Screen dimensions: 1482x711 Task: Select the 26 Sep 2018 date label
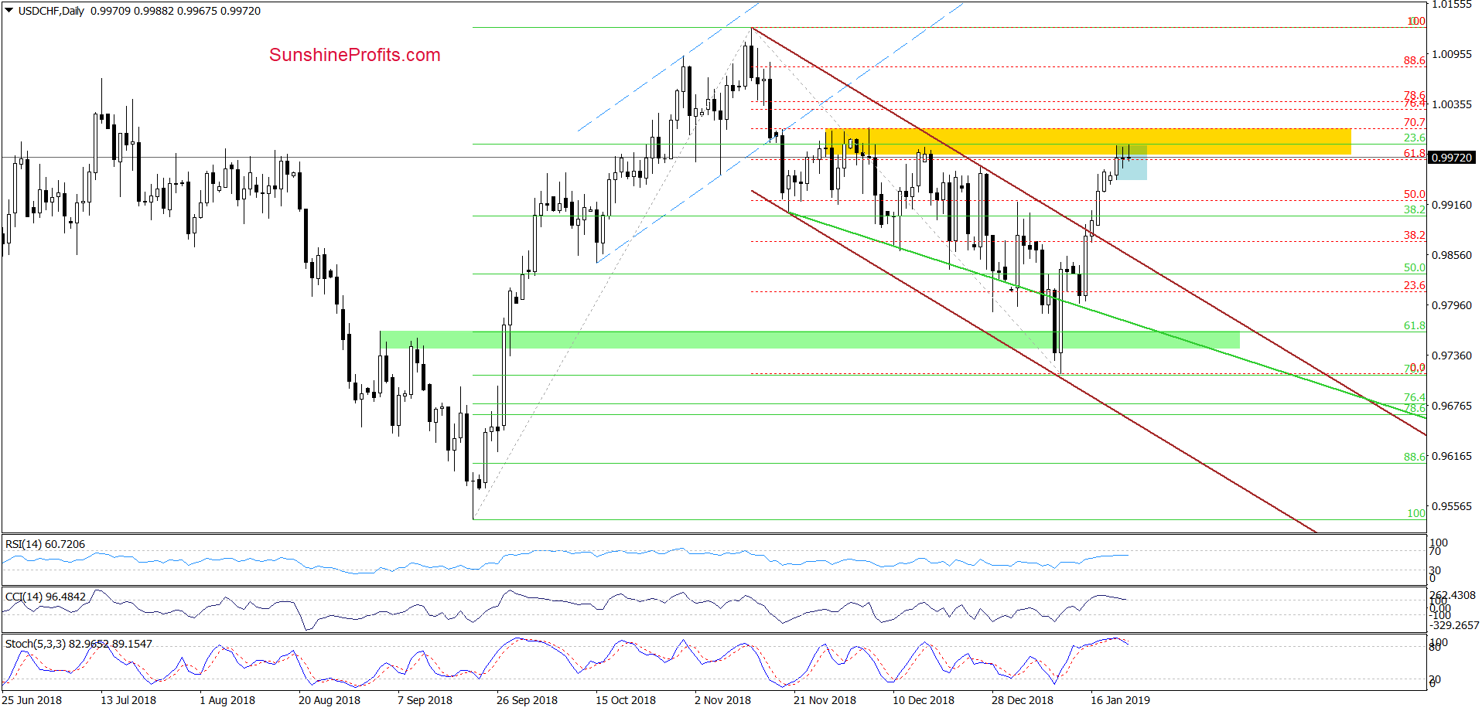[x=527, y=700]
